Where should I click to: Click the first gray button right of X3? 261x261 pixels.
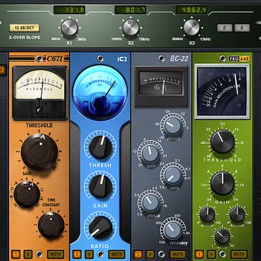click(224, 28)
